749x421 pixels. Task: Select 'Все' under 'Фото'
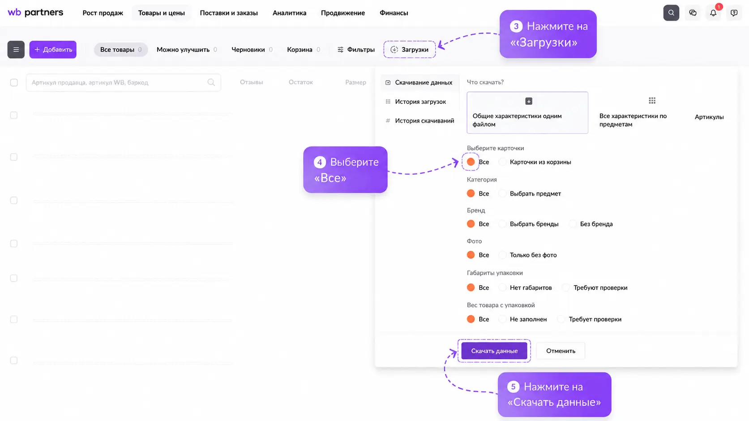[x=471, y=255]
